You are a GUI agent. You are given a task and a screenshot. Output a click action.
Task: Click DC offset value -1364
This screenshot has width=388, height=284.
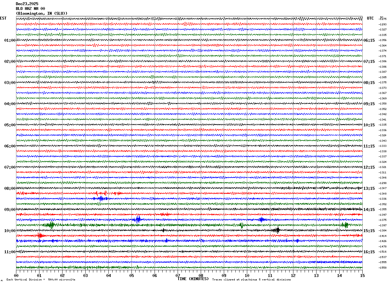[x=383, y=46]
